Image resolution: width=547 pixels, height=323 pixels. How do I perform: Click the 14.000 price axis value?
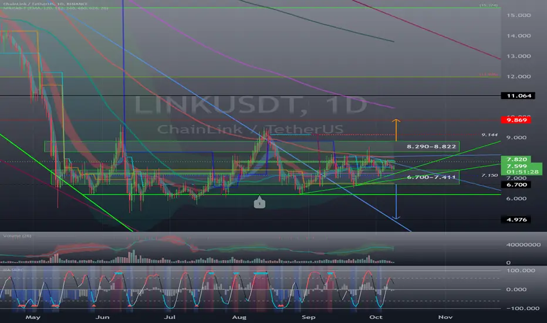pyautogui.click(x=518, y=36)
